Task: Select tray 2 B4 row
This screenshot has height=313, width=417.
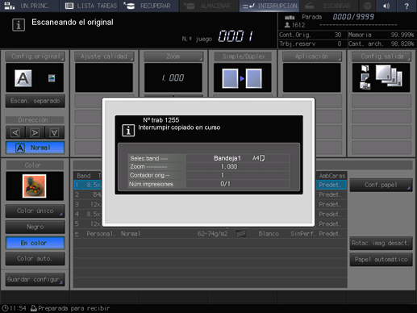Action: coord(88,194)
